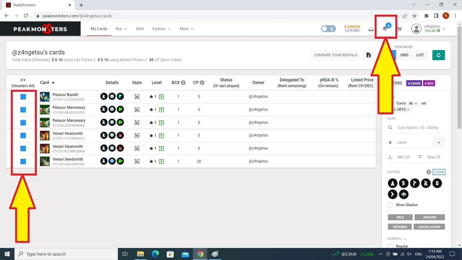This screenshot has width=462, height=260.
Task: Click COMPARE YOUR RENTALS button
Action: click(x=336, y=55)
